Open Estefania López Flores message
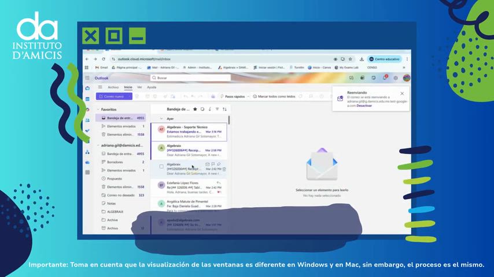This screenshot has height=277, width=494. pos(189,188)
